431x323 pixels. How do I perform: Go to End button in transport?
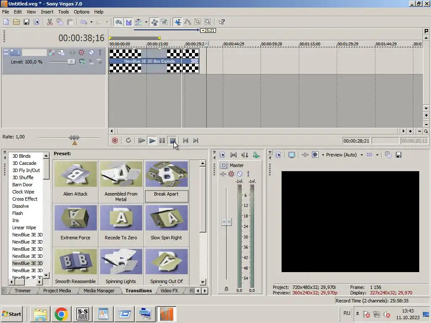196,140
